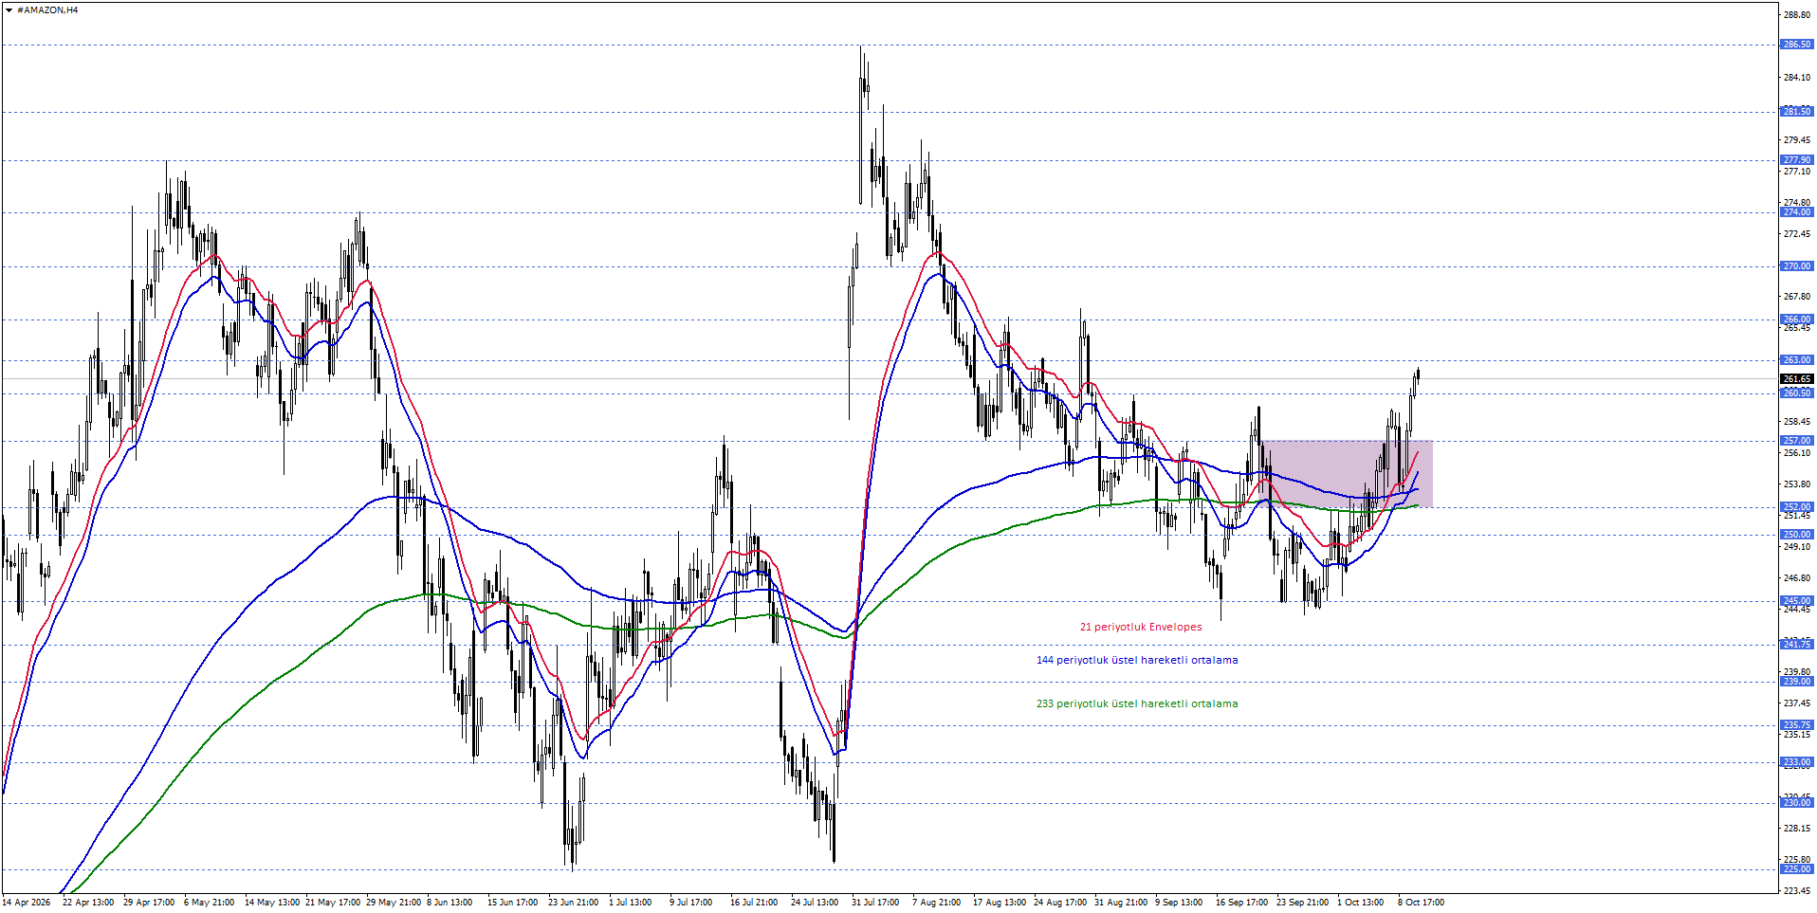This screenshot has height=913, width=1817.
Task: Click the current price tag 261.65
Action: (1797, 379)
